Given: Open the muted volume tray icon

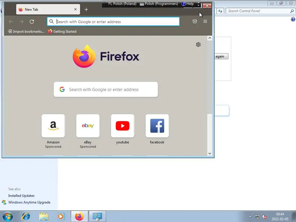Looking at the screenshot, I should [264, 217].
